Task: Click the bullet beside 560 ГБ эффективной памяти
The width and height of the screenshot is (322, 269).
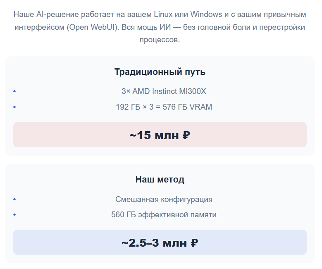Action: click(x=14, y=214)
